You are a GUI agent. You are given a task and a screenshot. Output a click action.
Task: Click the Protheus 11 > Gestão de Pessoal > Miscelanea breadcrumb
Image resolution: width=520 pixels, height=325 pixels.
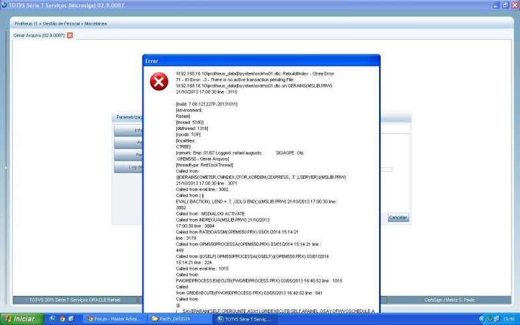(60, 23)
